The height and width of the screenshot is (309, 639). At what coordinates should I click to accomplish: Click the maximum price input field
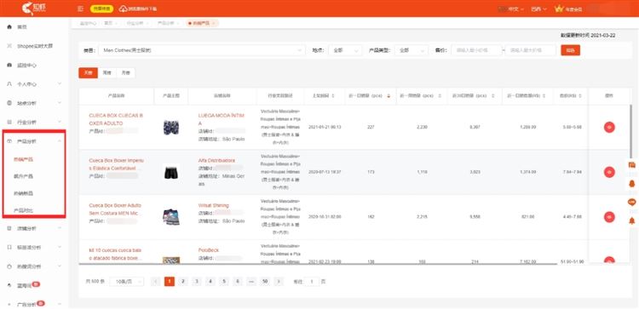click(x=531, y=50)
